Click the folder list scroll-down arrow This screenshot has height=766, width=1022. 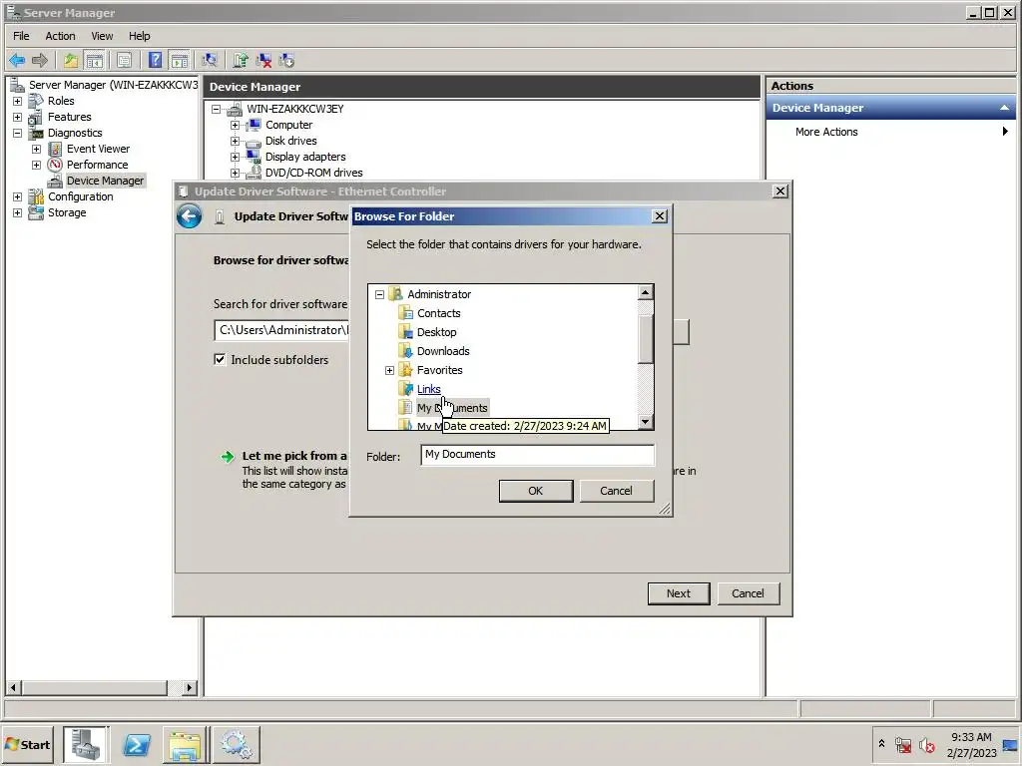pyautogui.click(x=646, y=422)
